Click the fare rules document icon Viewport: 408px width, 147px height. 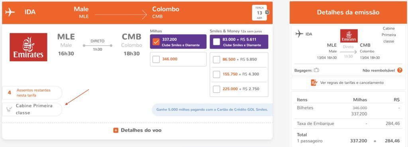pyautogui.click(x=314, y=83)
